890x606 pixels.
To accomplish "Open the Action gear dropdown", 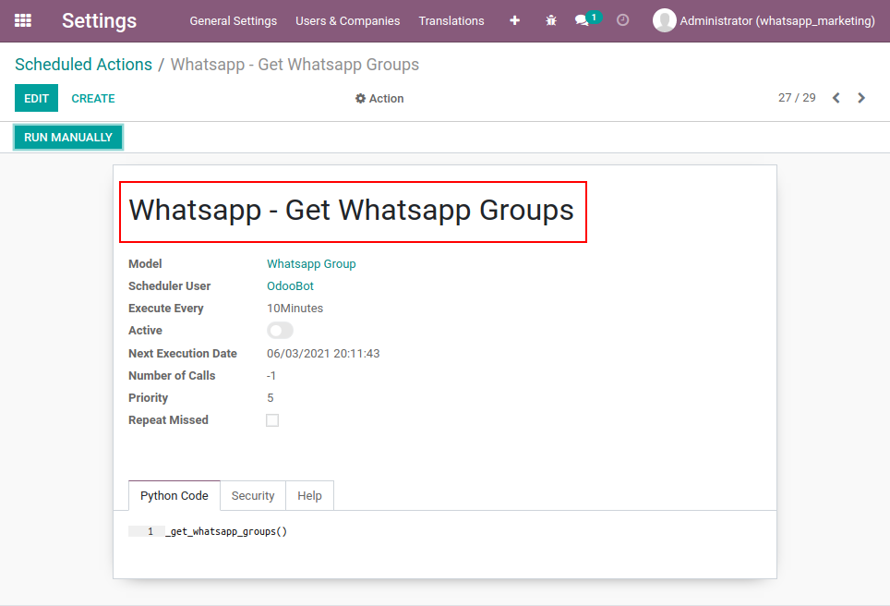I will pyautogui.click(x=379, y=98).
